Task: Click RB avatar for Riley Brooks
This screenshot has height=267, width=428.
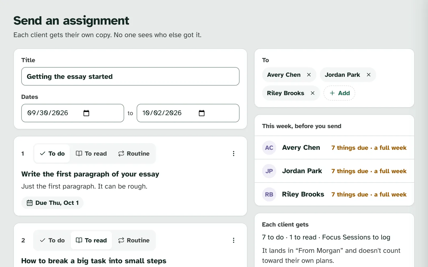Action: [269, 194]
